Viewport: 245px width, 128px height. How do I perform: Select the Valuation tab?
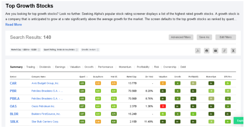pyautogui.click(x=75, y=67)
